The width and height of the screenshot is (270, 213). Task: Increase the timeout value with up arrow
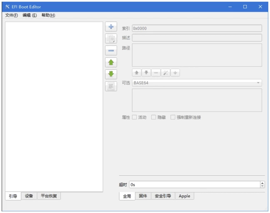[262, 183]
